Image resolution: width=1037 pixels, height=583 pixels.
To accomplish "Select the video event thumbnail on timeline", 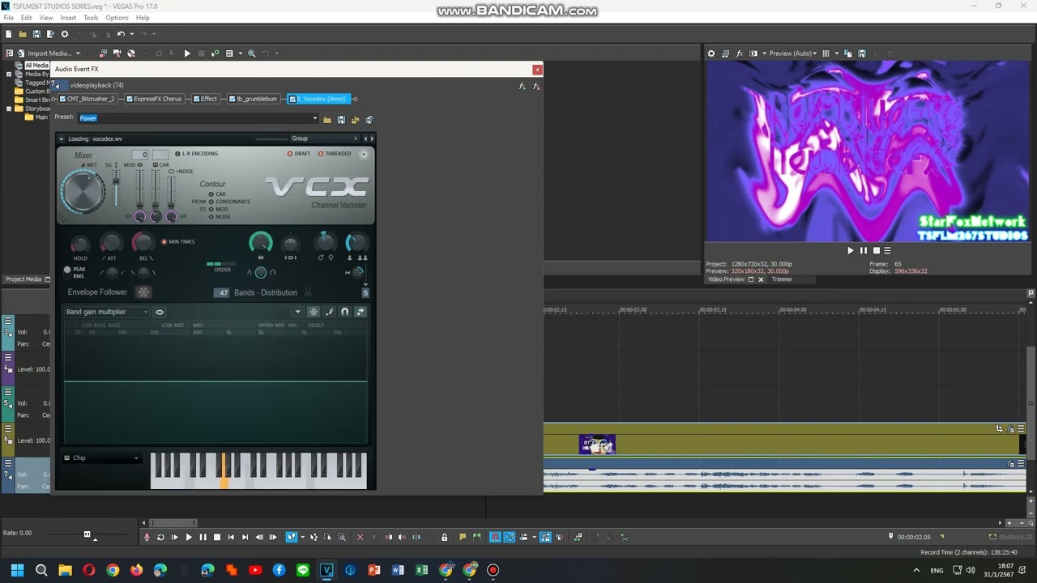I will [x=598, y=445].
